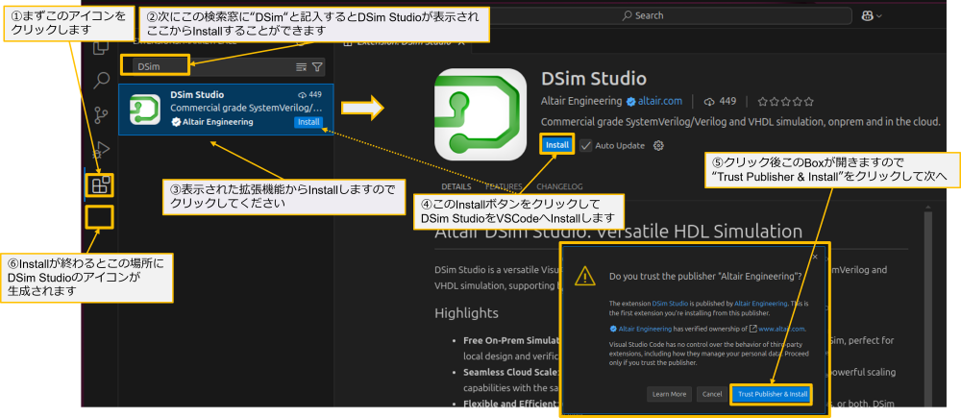Click Trust Publisher & Install
This screenshot has height=418, width=961.
tap(773, 394)
